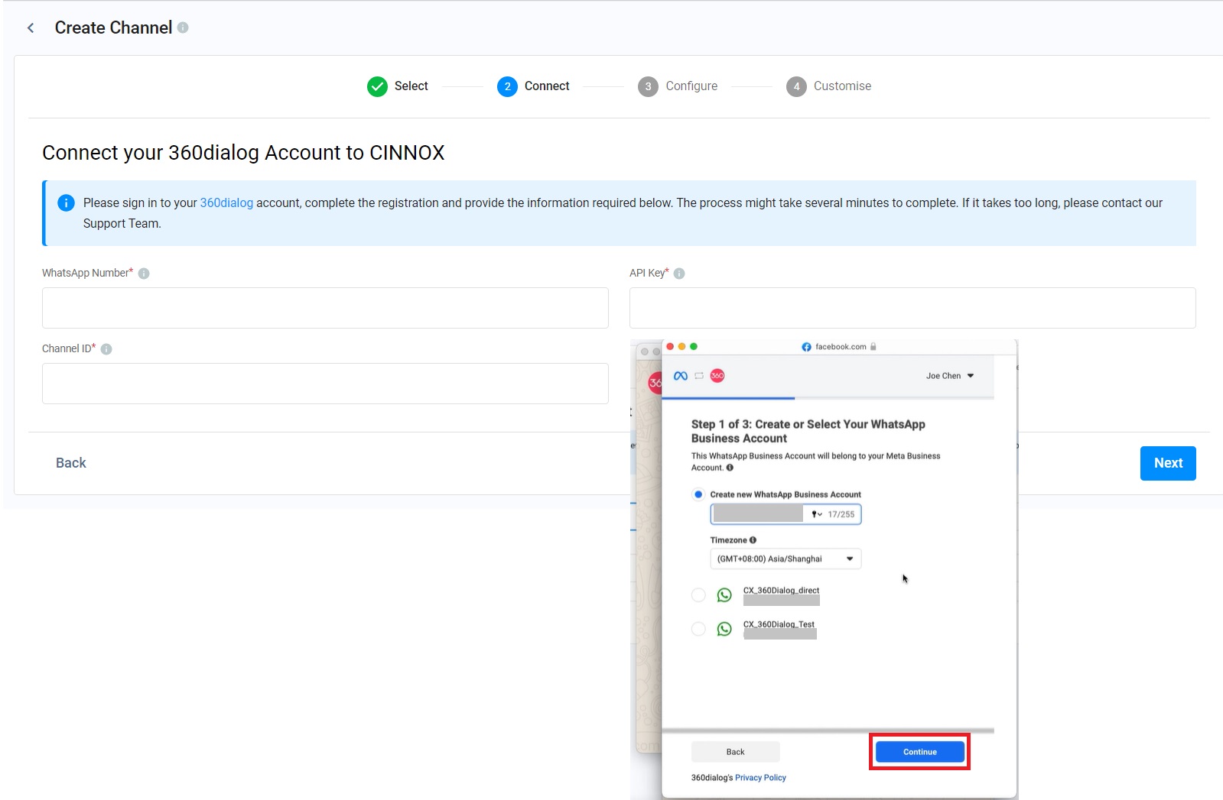Open the info icon next to Create Channel
This screenshot has height=800, width=1223.
(183, 28)
